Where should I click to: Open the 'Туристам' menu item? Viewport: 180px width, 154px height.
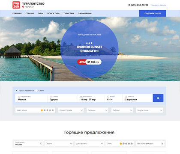(x=69, y=13)
